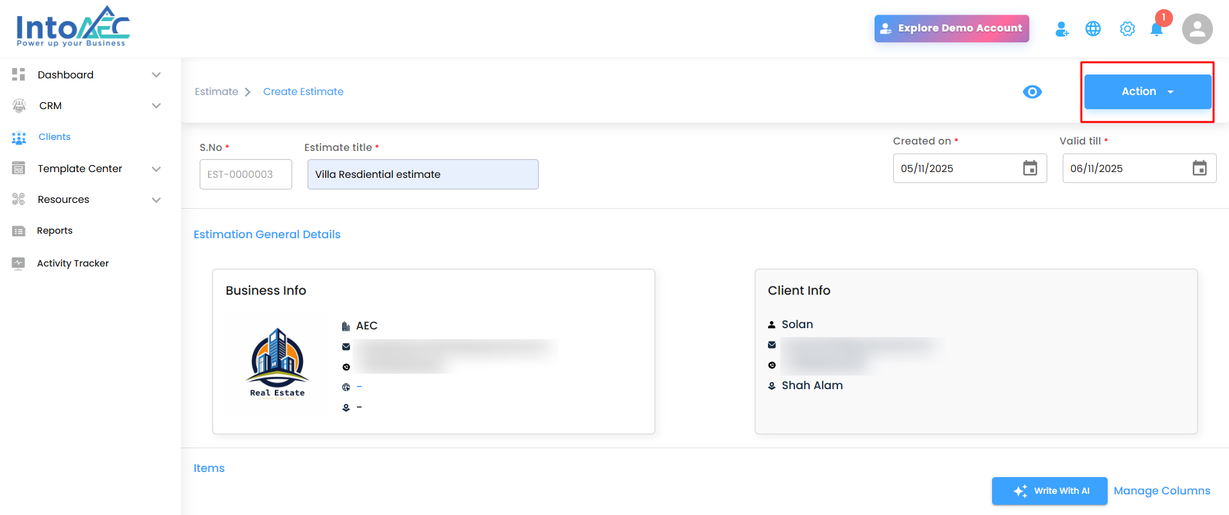
Task: Expand the CRM menu chevron
Action: click(x=156, y=106)
